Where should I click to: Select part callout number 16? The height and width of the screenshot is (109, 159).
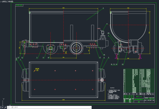(112, 64)
